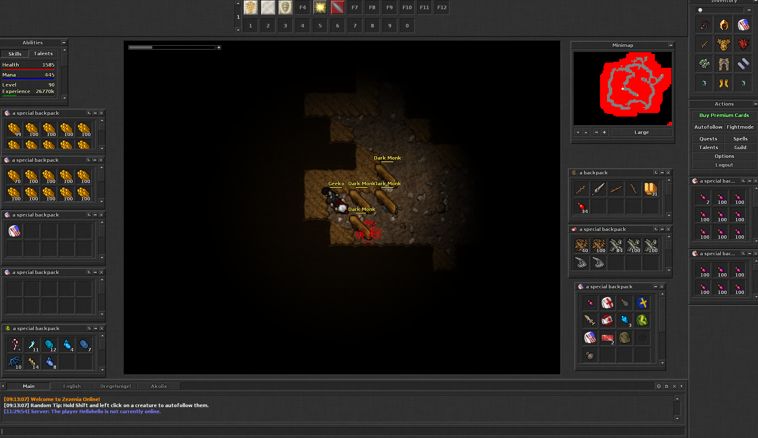Select the Main chat tab
The width and height of the screenshot is (758, 438).
[28, 386]
